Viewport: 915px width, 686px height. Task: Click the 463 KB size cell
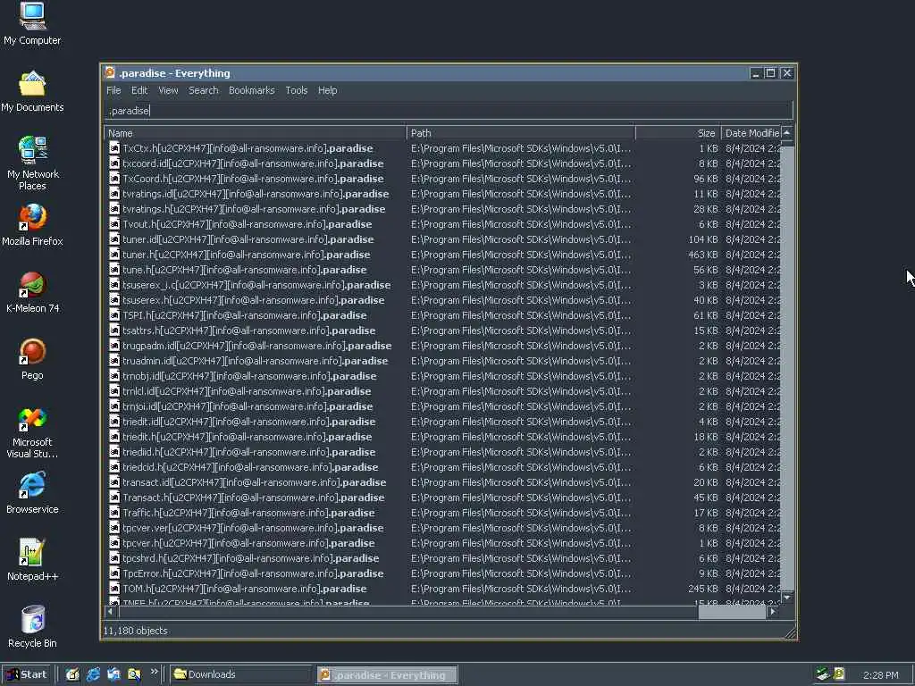click(702, 255)
